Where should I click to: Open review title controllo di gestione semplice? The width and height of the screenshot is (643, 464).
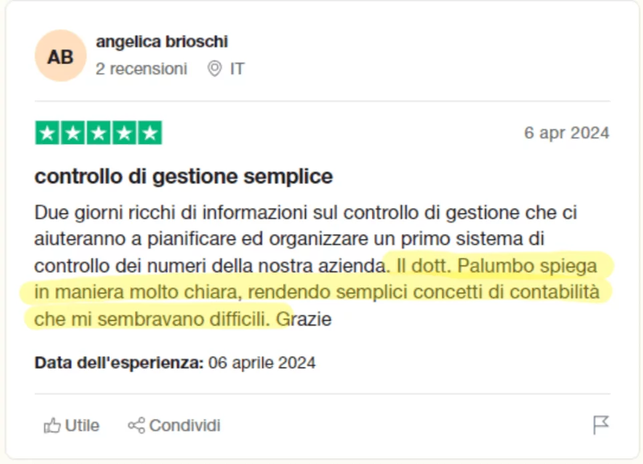[x=183, y=177]
